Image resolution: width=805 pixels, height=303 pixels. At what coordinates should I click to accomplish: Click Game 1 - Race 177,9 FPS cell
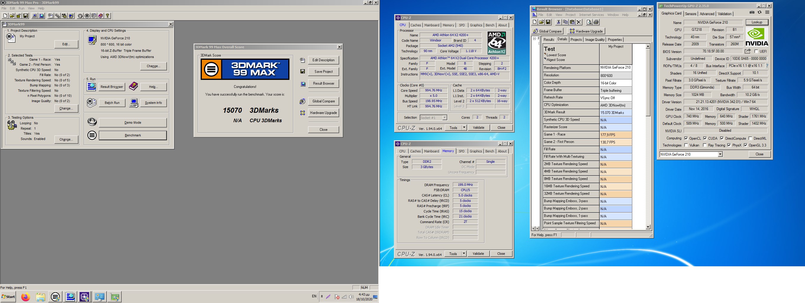616,135
